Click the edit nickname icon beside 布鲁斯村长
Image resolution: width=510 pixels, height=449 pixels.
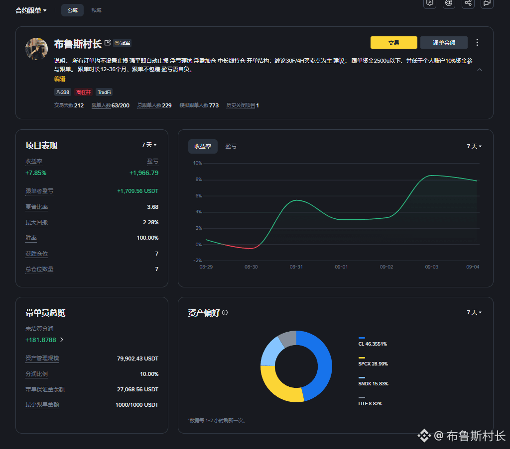click(x=108, y=43)
